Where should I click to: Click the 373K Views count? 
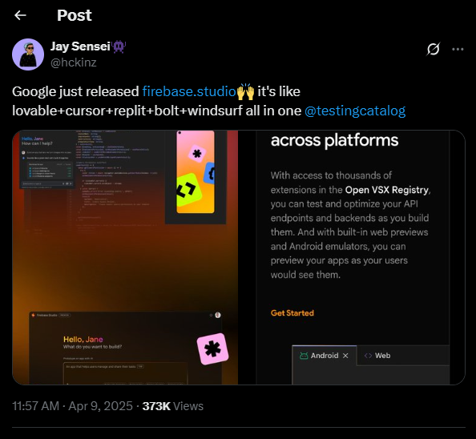tap(173, 406)
